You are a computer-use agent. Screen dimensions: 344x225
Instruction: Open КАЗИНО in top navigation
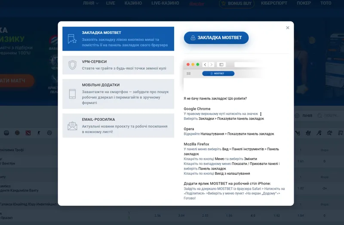coord(133,3)
